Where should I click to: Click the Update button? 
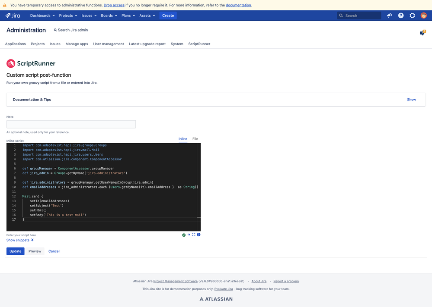tap(16, 251)
